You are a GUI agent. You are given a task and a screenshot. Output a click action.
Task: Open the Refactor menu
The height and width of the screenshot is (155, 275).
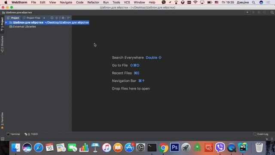pyautogui.click(x=93, y=3)
